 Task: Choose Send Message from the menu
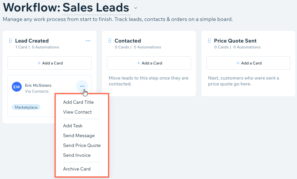pyautogui.click(x=79, y=135)
